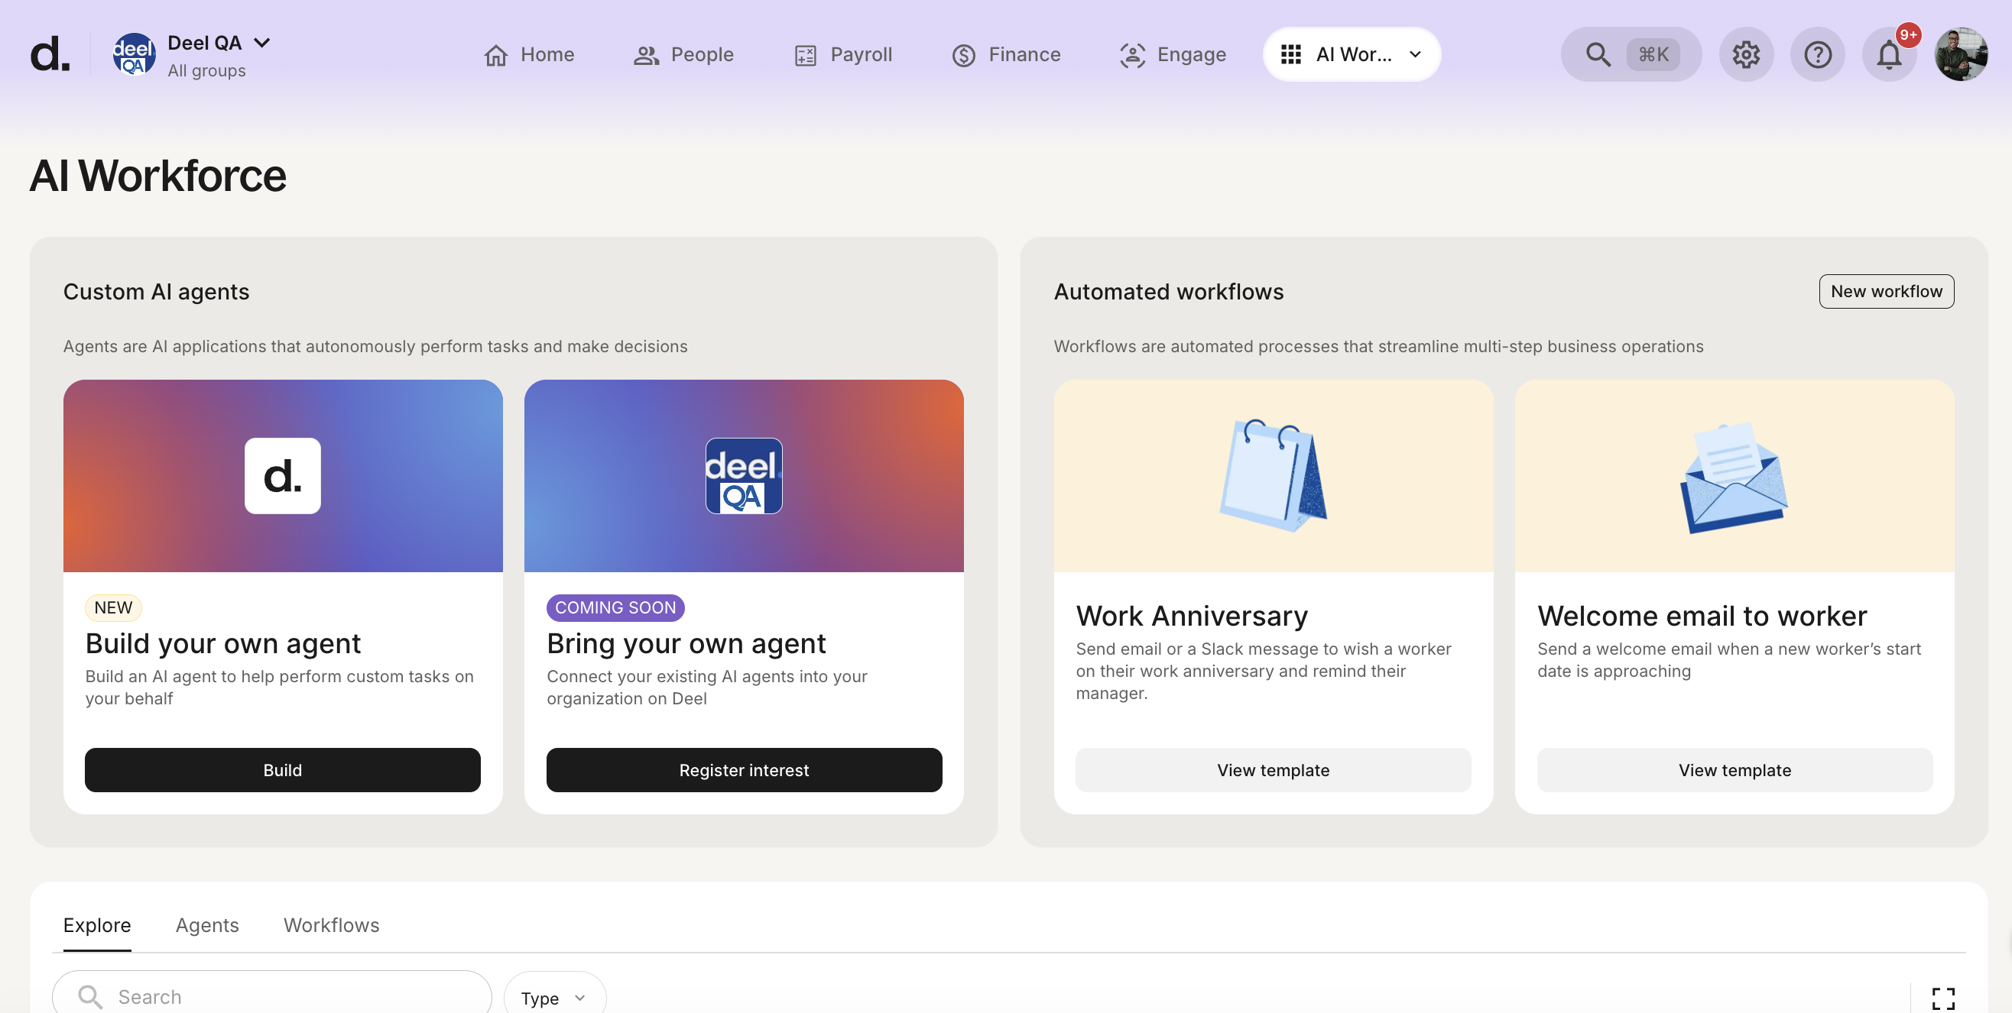Expand the Deel QA organization switcher
This screenshot has width=2012, height=1013.
point(262,42)
